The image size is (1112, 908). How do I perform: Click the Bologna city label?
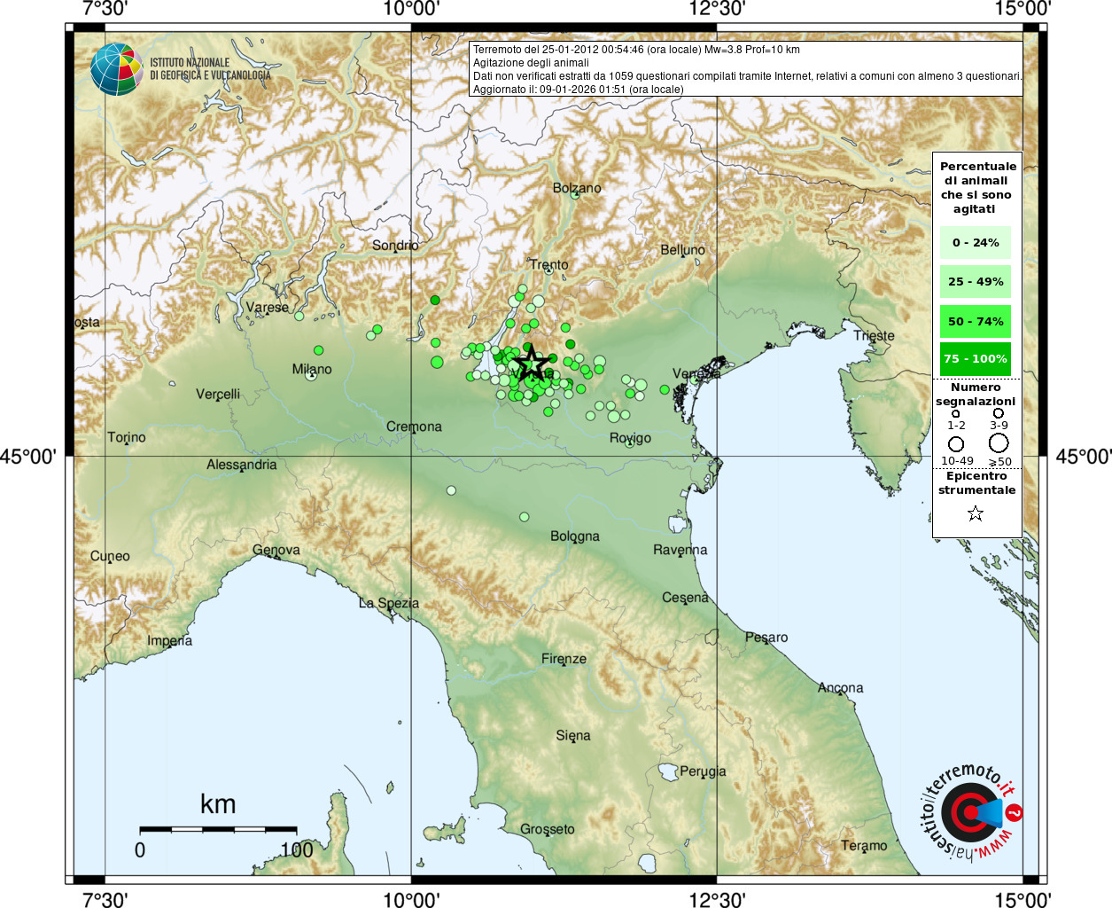tap(575, 536)
